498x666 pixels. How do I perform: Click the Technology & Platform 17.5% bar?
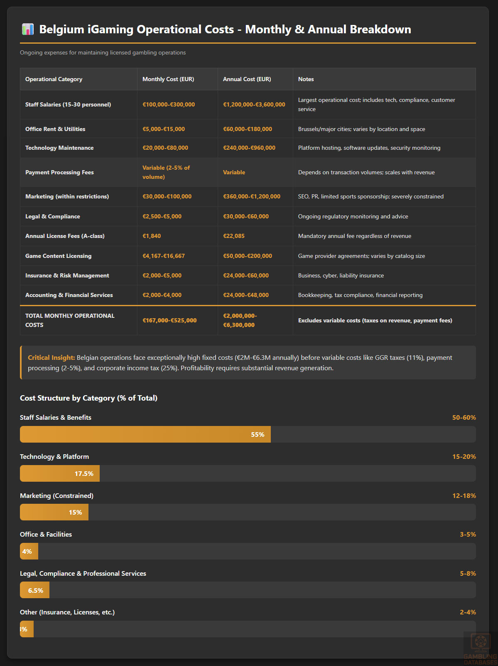pos(60,473)
